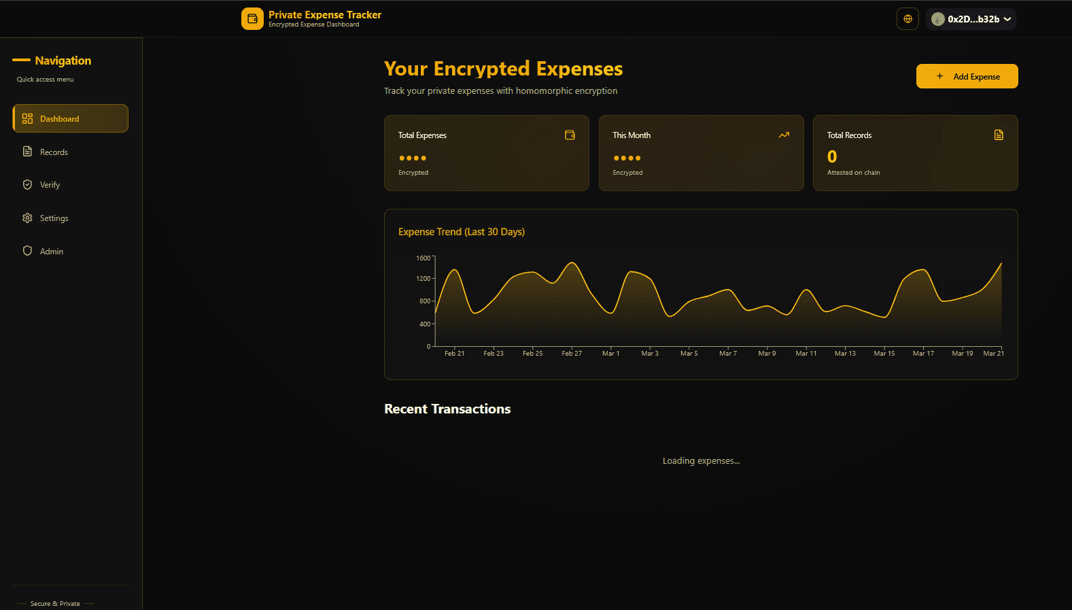The width and height of the screenshot is (1072, 610).
Task: Click the Mar 1 label on chart axis
Action: pos(611,354)
